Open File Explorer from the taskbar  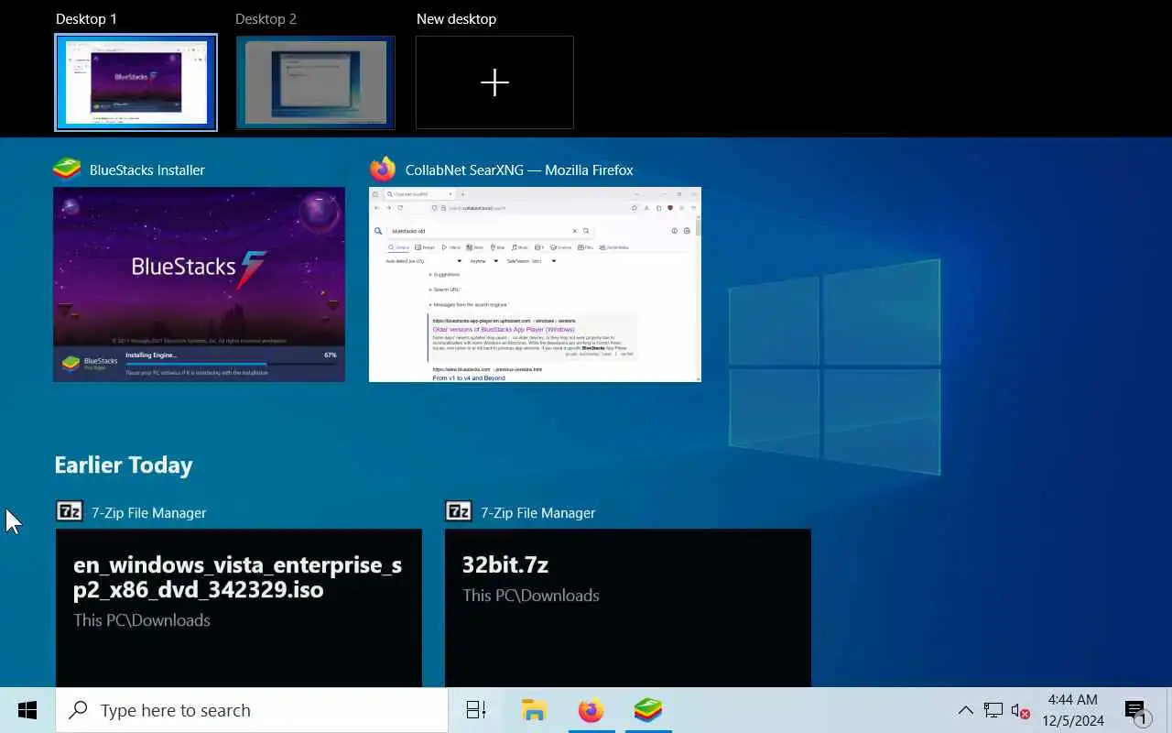534,710
